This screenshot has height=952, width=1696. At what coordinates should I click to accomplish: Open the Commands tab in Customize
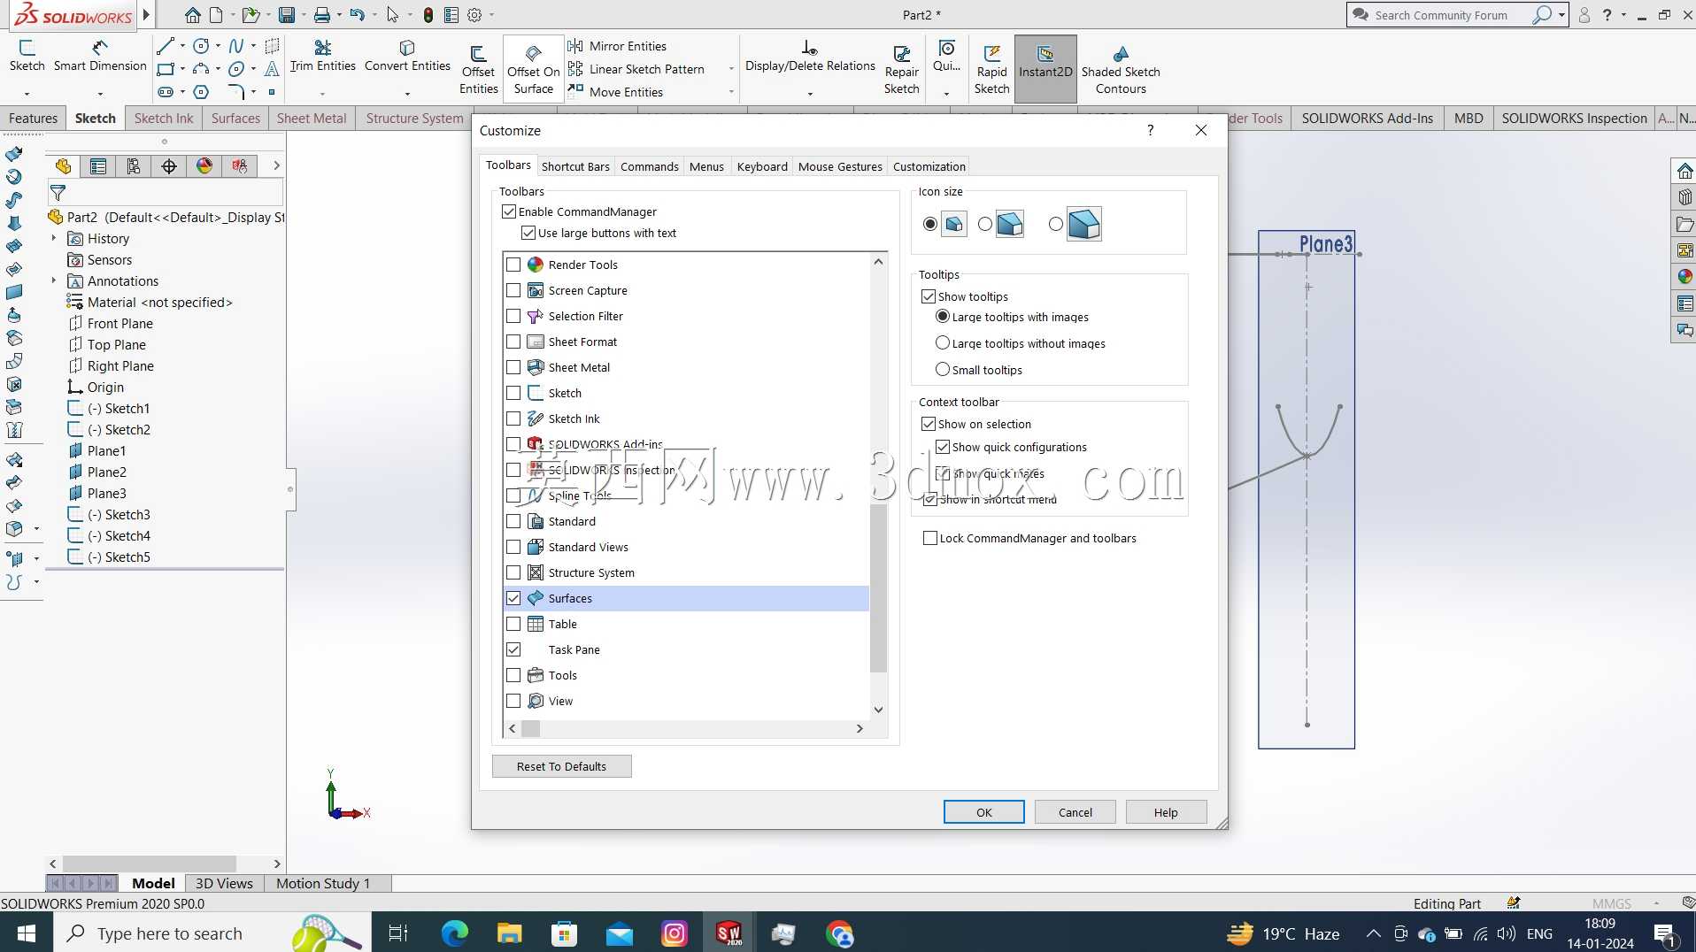pos(650,166)
